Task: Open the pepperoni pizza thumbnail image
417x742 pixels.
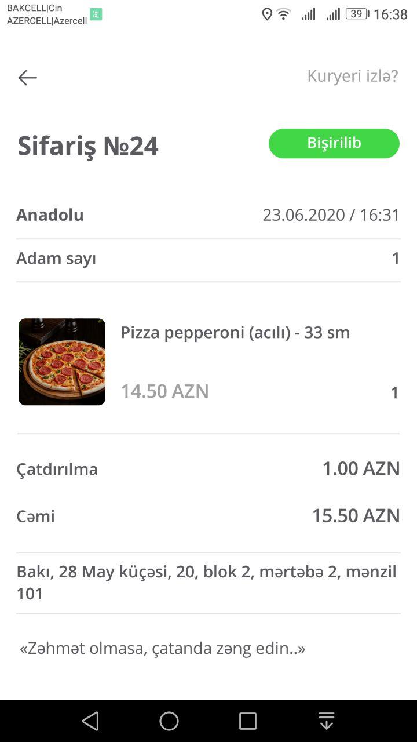Action: [62, 362]
